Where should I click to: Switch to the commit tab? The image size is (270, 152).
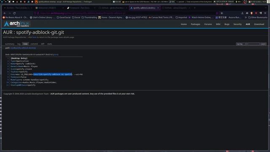34,44
